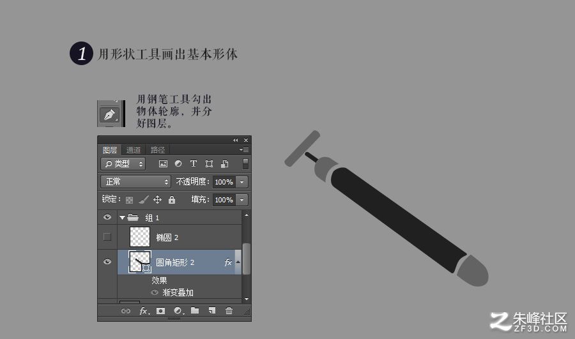Click the 组 1 group name
The image size is (575, 339).
pyautogui.click(x=152, y=218)
